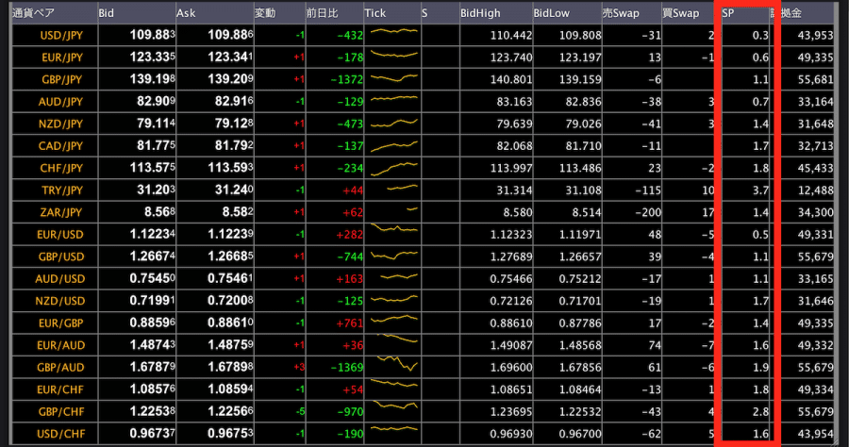Click CHF/JPY ask price 113.593

230,168
